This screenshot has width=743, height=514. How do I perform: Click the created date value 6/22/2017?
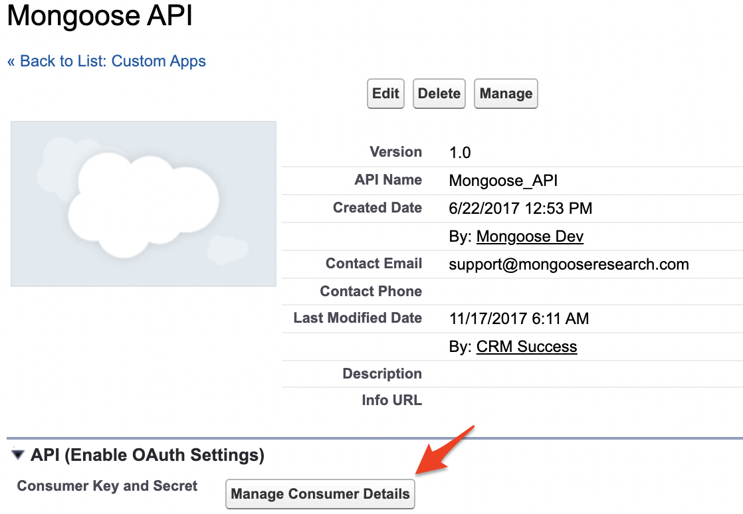pos(520,209)
